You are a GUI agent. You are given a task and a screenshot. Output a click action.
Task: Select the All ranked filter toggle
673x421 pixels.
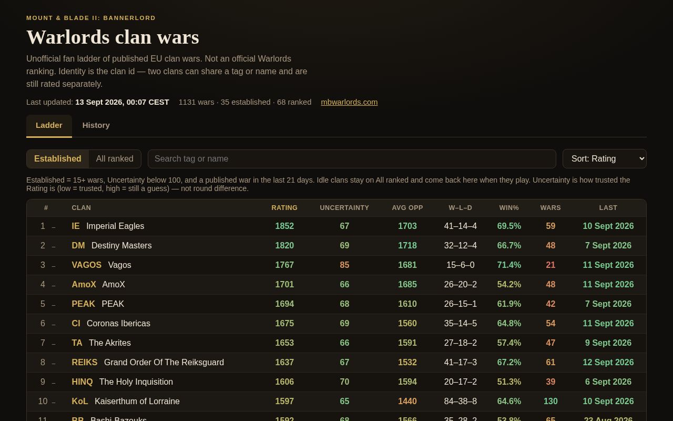115,159
